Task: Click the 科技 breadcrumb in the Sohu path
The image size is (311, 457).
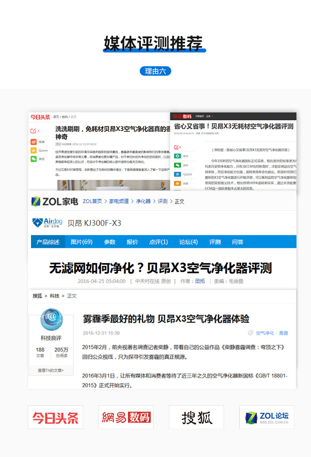Action: pos(54,296)
